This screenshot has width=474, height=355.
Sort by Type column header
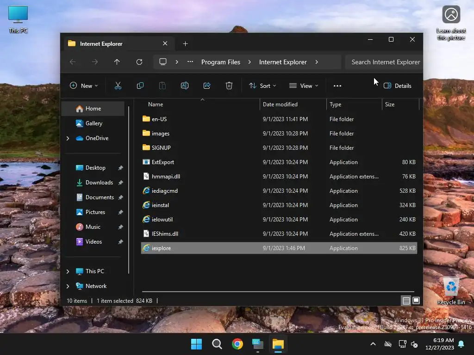click(335, 104)
